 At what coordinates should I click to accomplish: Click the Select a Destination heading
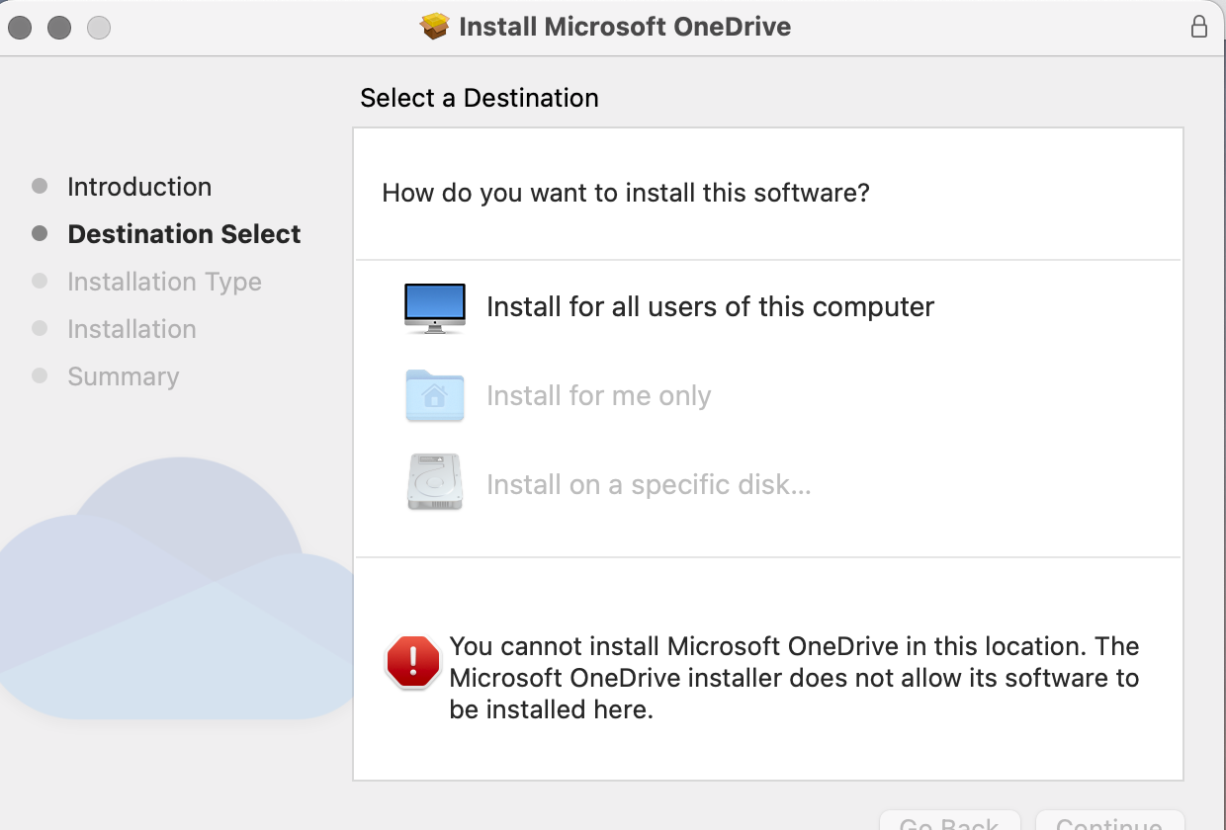[x=480, y=98]
